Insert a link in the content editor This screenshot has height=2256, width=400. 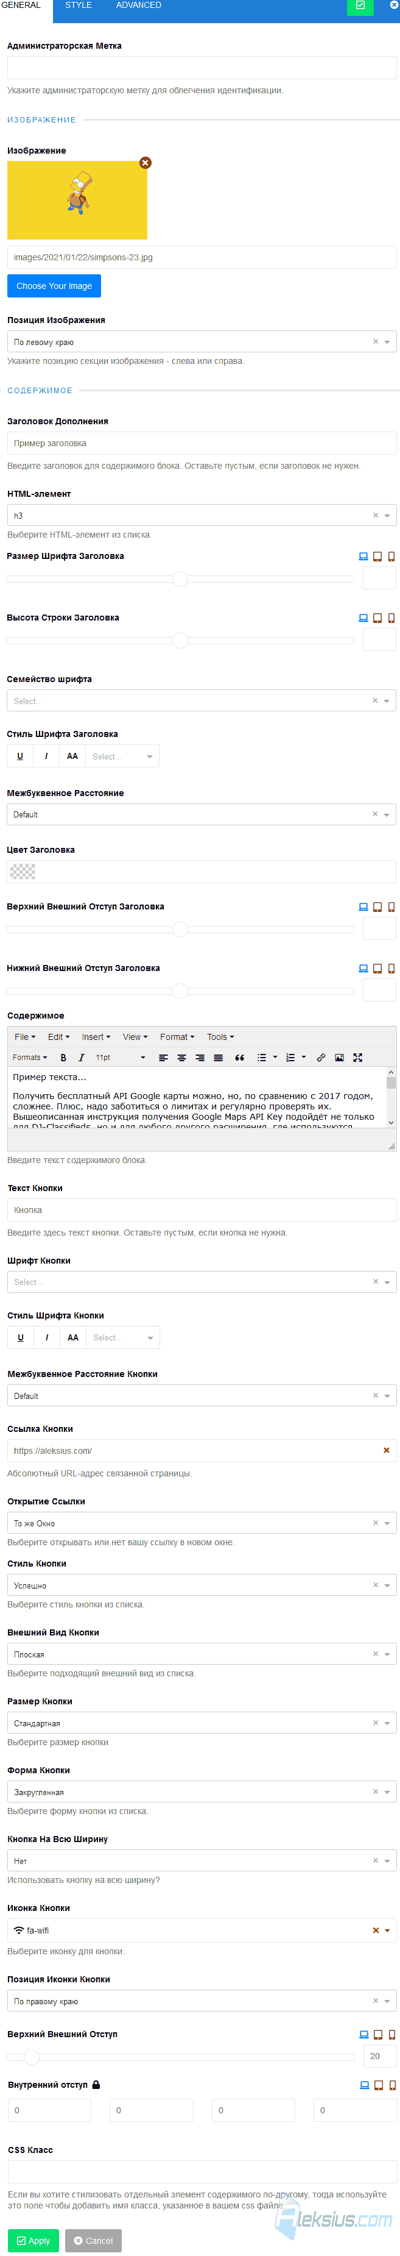pos(321,1058)
